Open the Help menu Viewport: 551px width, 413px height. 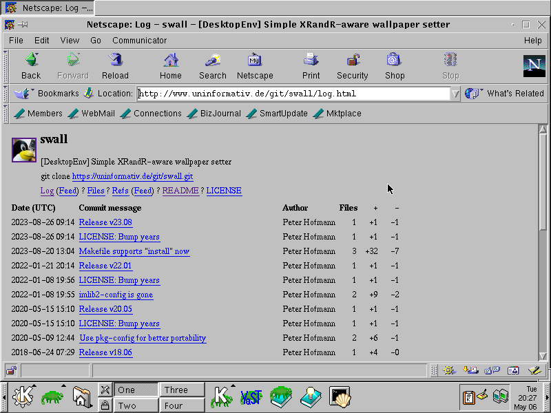pyautogui.click(x=532, y=41)
